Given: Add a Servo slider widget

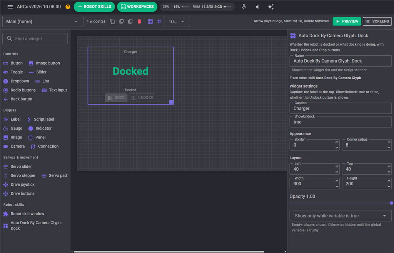Looking at the screenshot, I should [17, 166].
